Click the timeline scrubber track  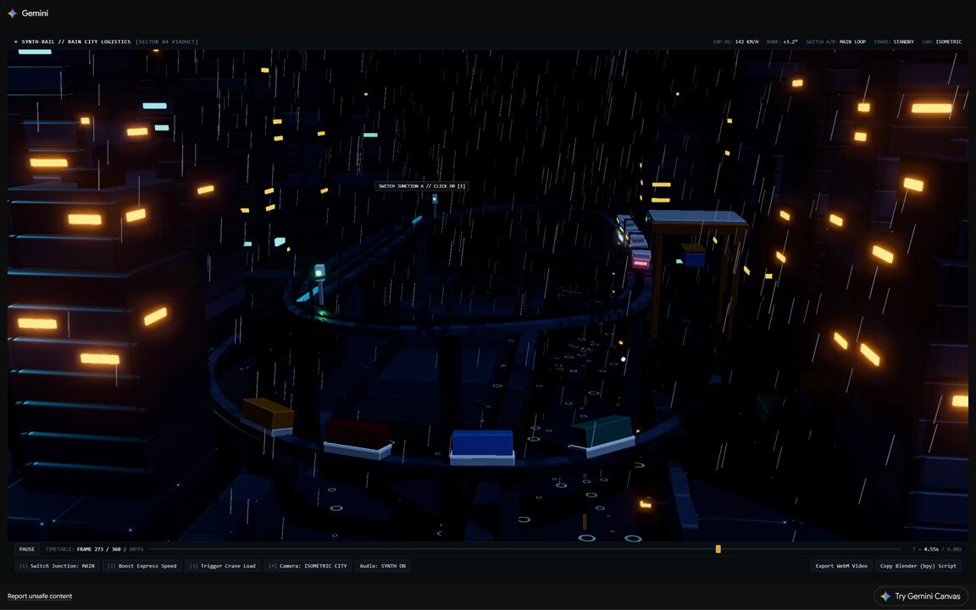tap(526, 549)
